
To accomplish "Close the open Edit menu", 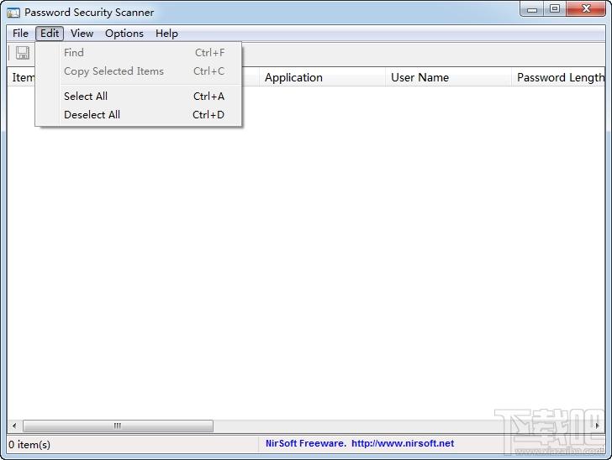I will pos(50,34).
